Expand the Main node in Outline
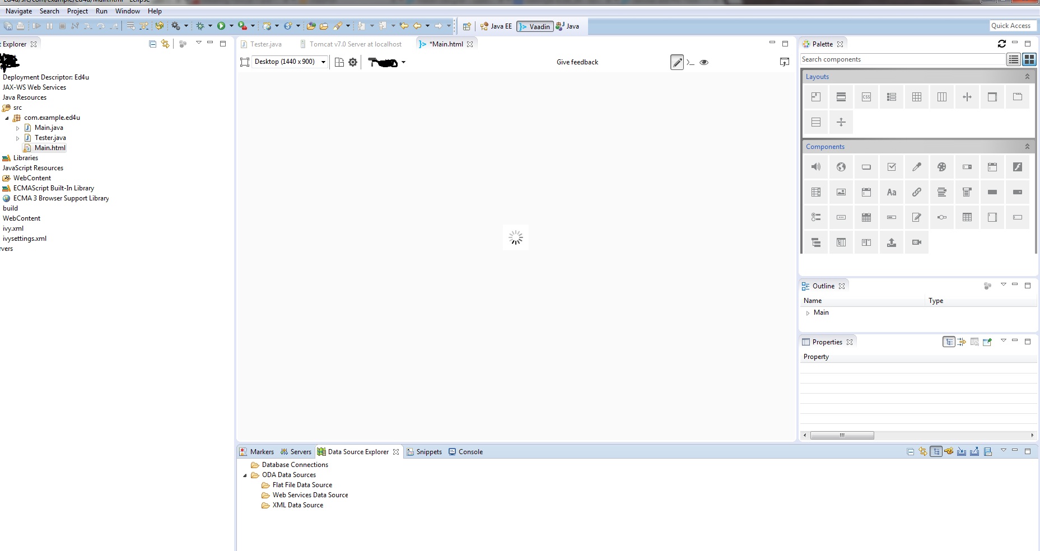1040x551 pixels. pos(808,313)
